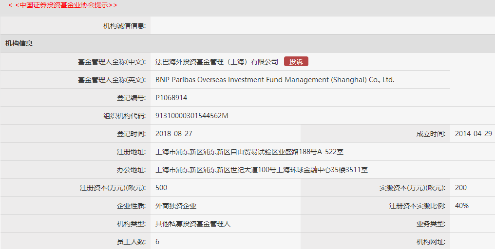Click the 注册资本(万元)(欧元) label

[x=113, y=188]
